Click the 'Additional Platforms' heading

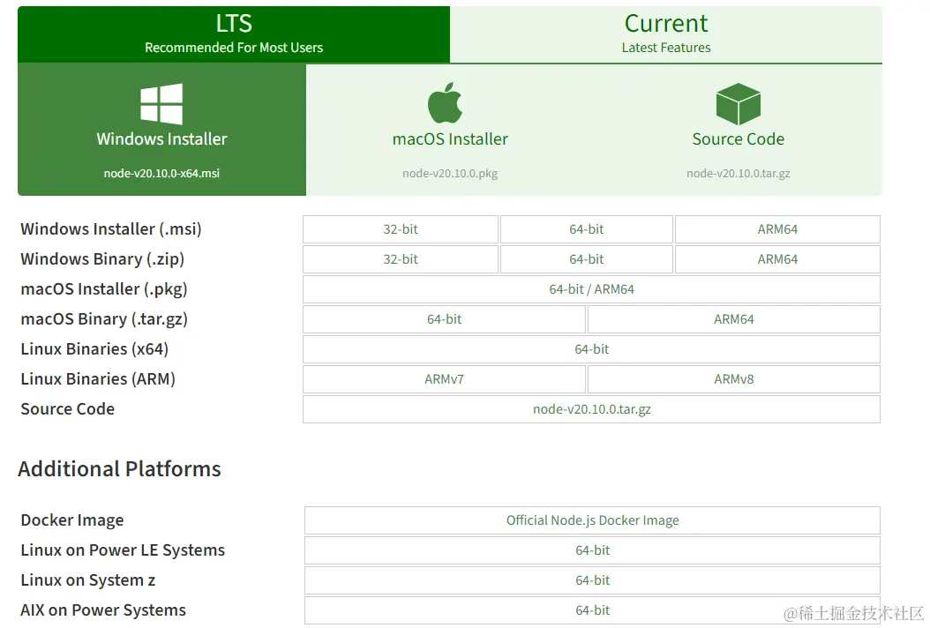119,468
